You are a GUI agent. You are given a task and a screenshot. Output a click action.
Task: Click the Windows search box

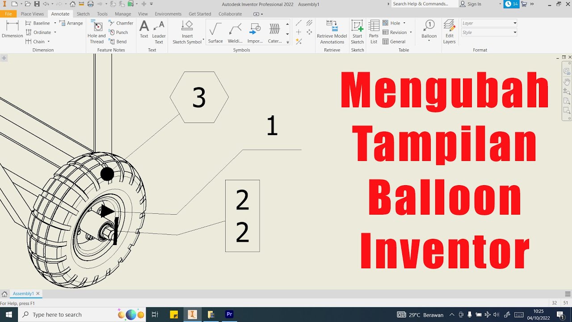[x=82, y=314]
